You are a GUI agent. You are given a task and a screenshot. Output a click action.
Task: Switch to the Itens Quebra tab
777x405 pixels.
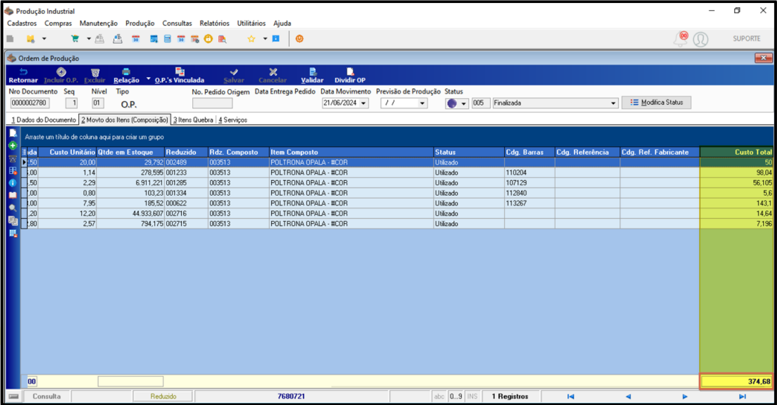[193, 120]
